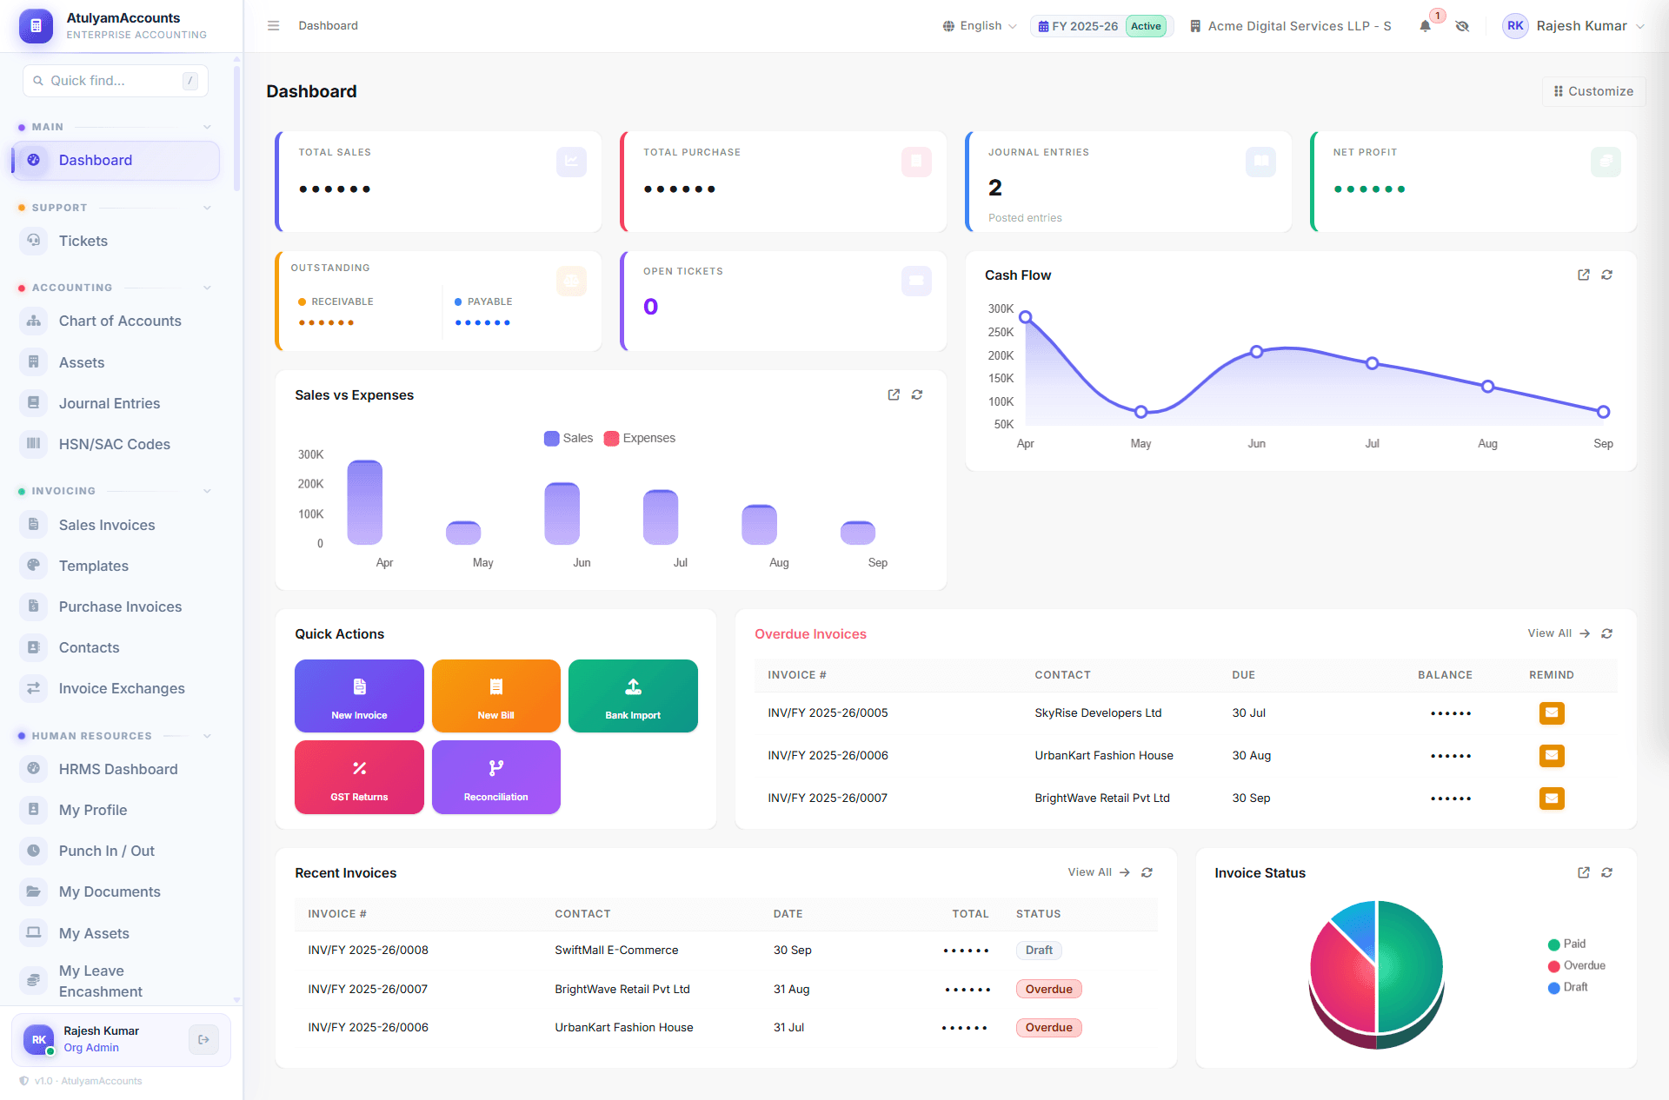The image size is (1669, 1100).
Task: View All recent invoices link
Action: click(1099, 872)
